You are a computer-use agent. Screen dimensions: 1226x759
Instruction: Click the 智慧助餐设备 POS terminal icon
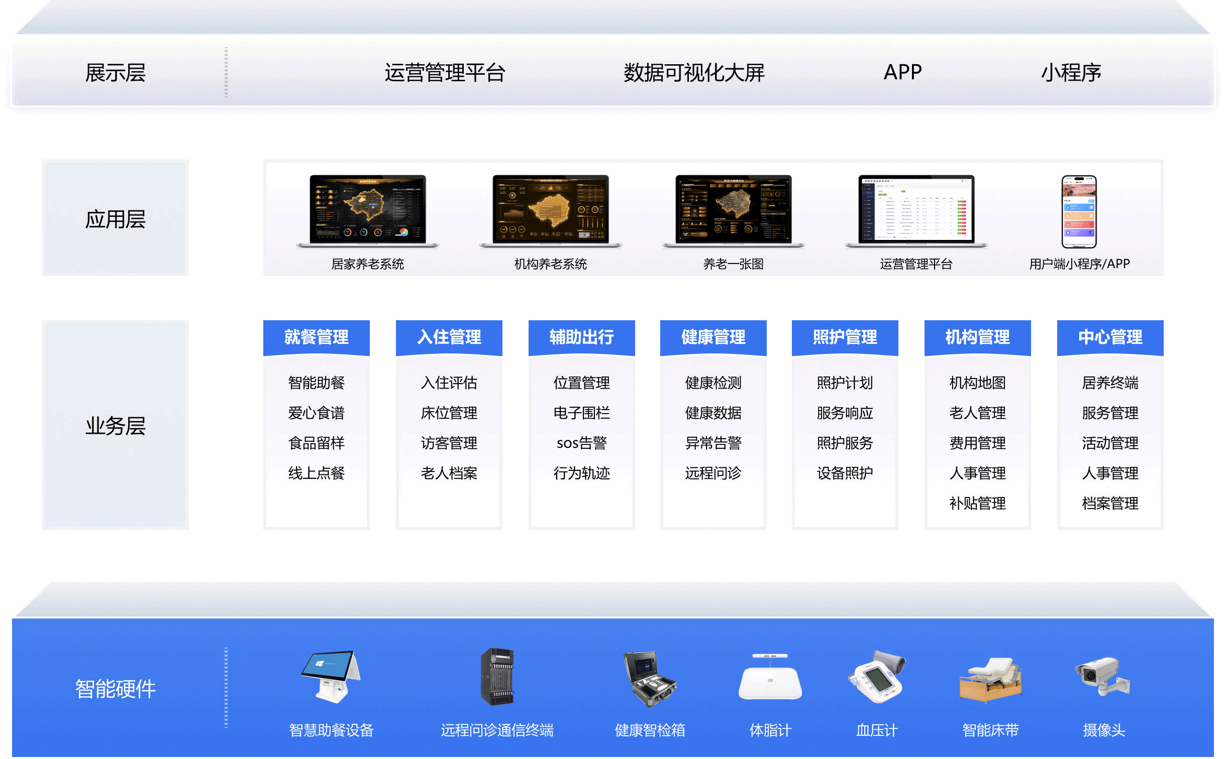pyautogui.click(x=331, y=677)
